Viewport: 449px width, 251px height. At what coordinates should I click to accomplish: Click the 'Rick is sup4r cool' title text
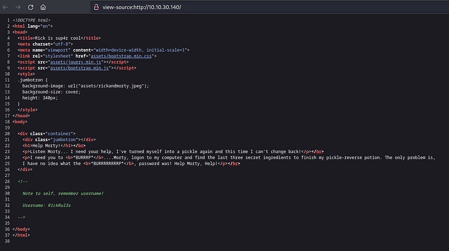tap(56, 38)
